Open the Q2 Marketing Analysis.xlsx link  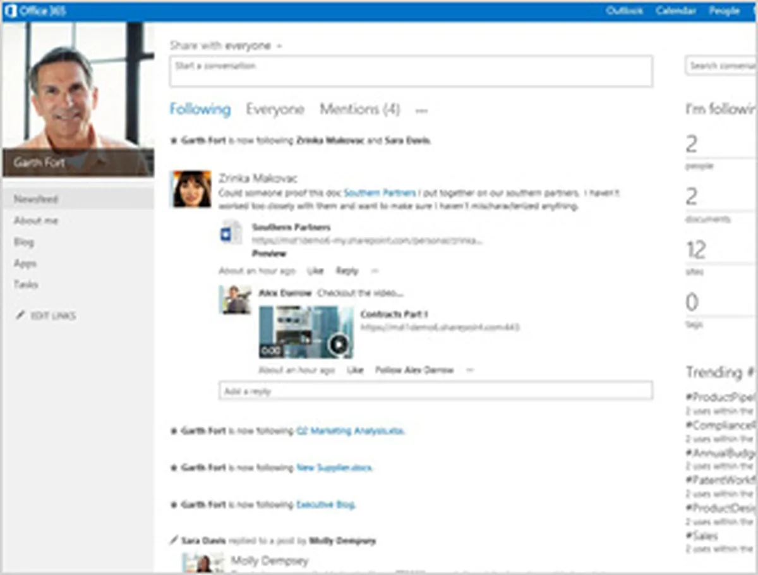point(351,431)
